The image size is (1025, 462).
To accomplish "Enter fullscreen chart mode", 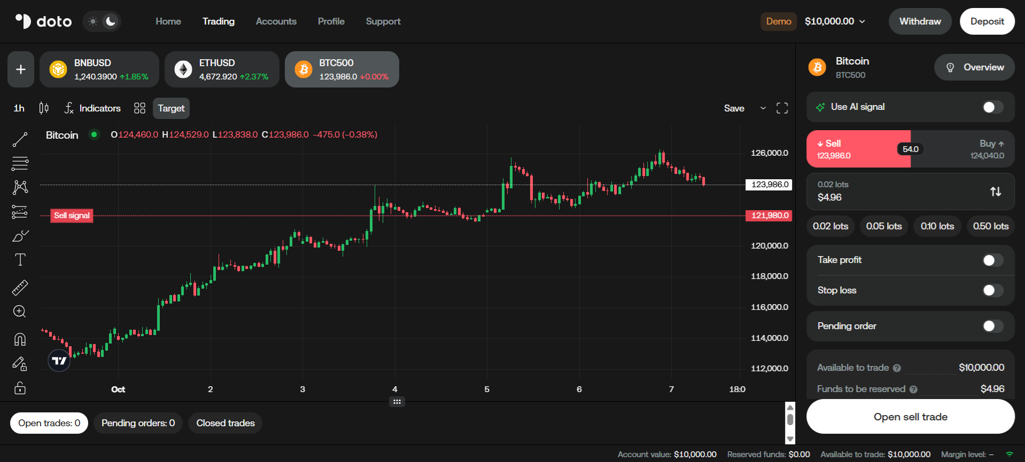I will [782, 108].
